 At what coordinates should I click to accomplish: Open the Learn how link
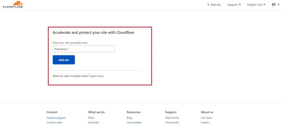pos(97,76)
